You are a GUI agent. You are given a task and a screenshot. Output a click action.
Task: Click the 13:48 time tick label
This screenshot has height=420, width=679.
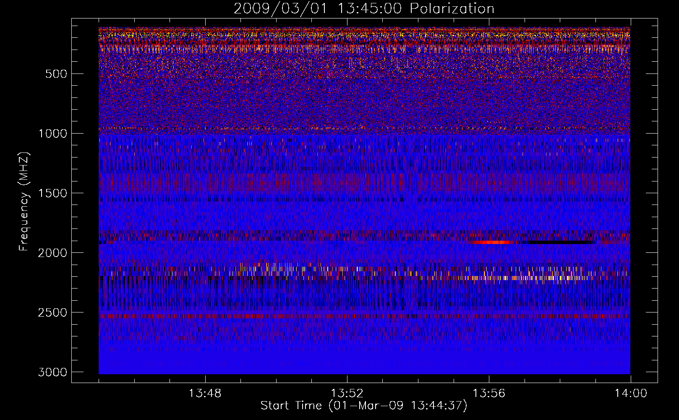205,394
